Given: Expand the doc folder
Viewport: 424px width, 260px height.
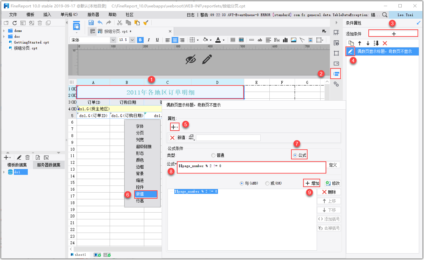Looking at the screenshot, I should (x=4, y=36).
